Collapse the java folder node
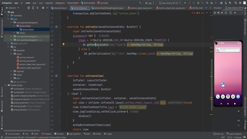247x139 pixels. click(x=8, y=19)
